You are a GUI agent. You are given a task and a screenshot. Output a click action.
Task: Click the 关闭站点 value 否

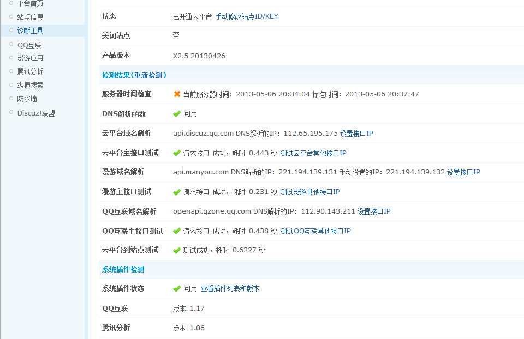176,36
